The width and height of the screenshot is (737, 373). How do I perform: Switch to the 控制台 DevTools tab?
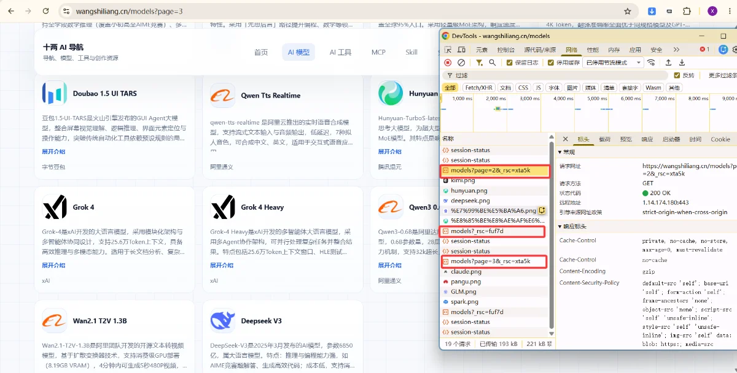pos(506,50)
